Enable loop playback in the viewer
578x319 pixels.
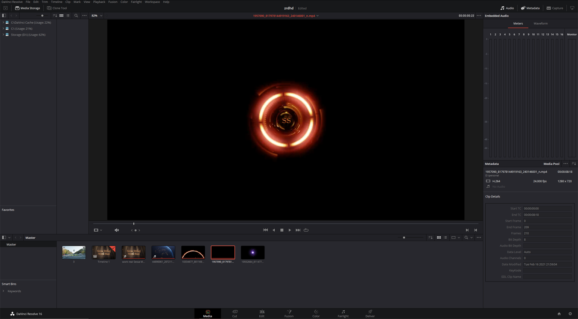[306, 230]
